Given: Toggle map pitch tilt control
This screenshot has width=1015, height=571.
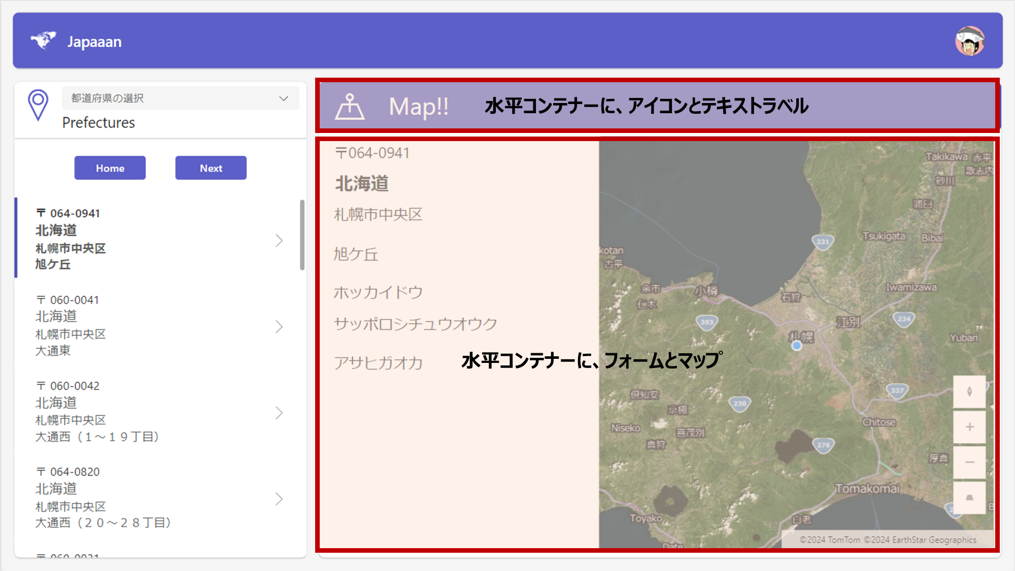Looking at the screenshot, I should coord(969,497).
